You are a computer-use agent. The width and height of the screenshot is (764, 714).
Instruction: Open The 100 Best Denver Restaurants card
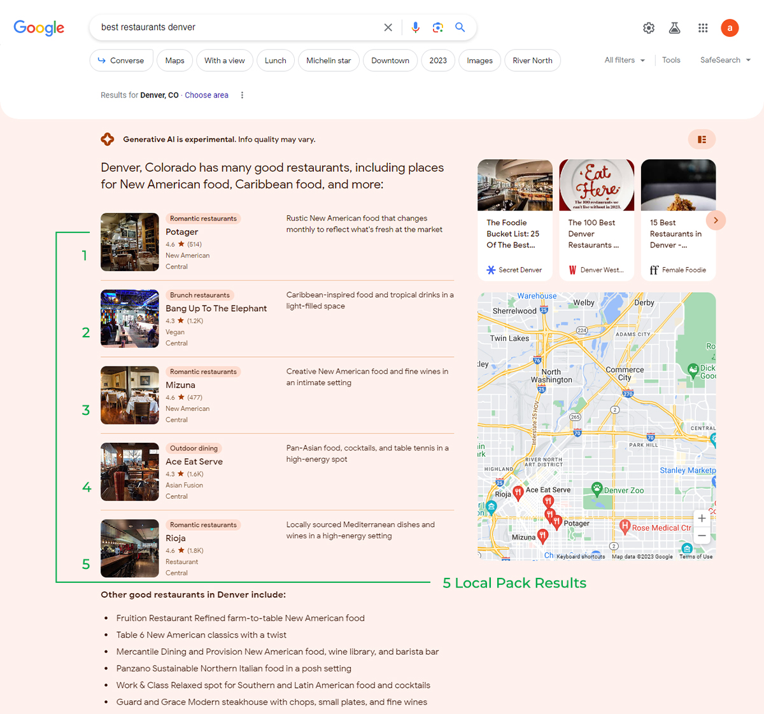(x=597, y=220)
